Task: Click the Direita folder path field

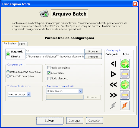Action: point(55,57)
